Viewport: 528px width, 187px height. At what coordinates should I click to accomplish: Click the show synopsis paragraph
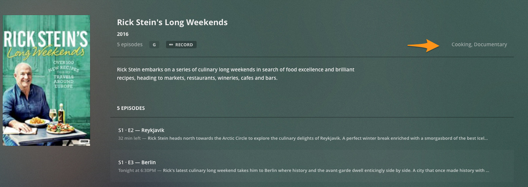click(x=236, y=74)
